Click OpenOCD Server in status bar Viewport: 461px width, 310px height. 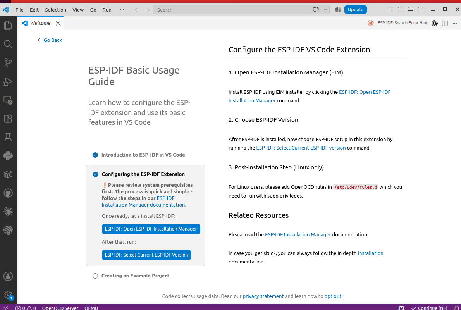[60, 308]
